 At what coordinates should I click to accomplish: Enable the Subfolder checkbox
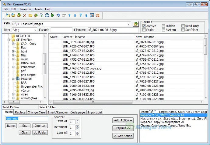click(x=183, y=30)
